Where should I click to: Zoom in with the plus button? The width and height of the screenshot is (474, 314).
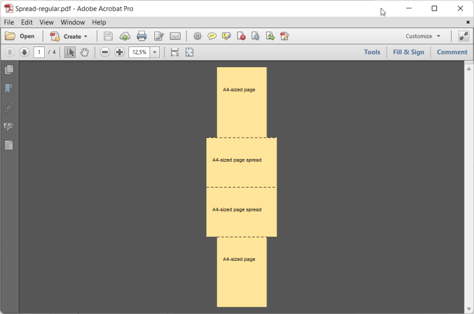click(119, 52)
